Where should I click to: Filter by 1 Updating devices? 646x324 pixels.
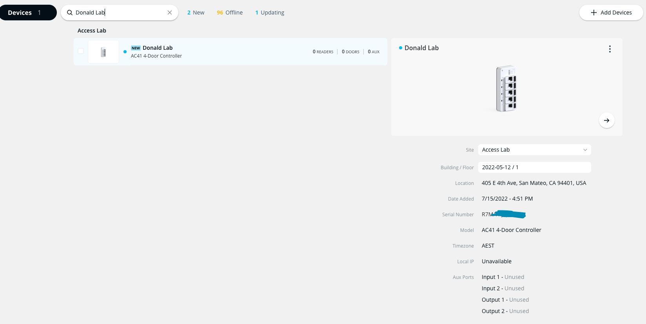[270, 13]
